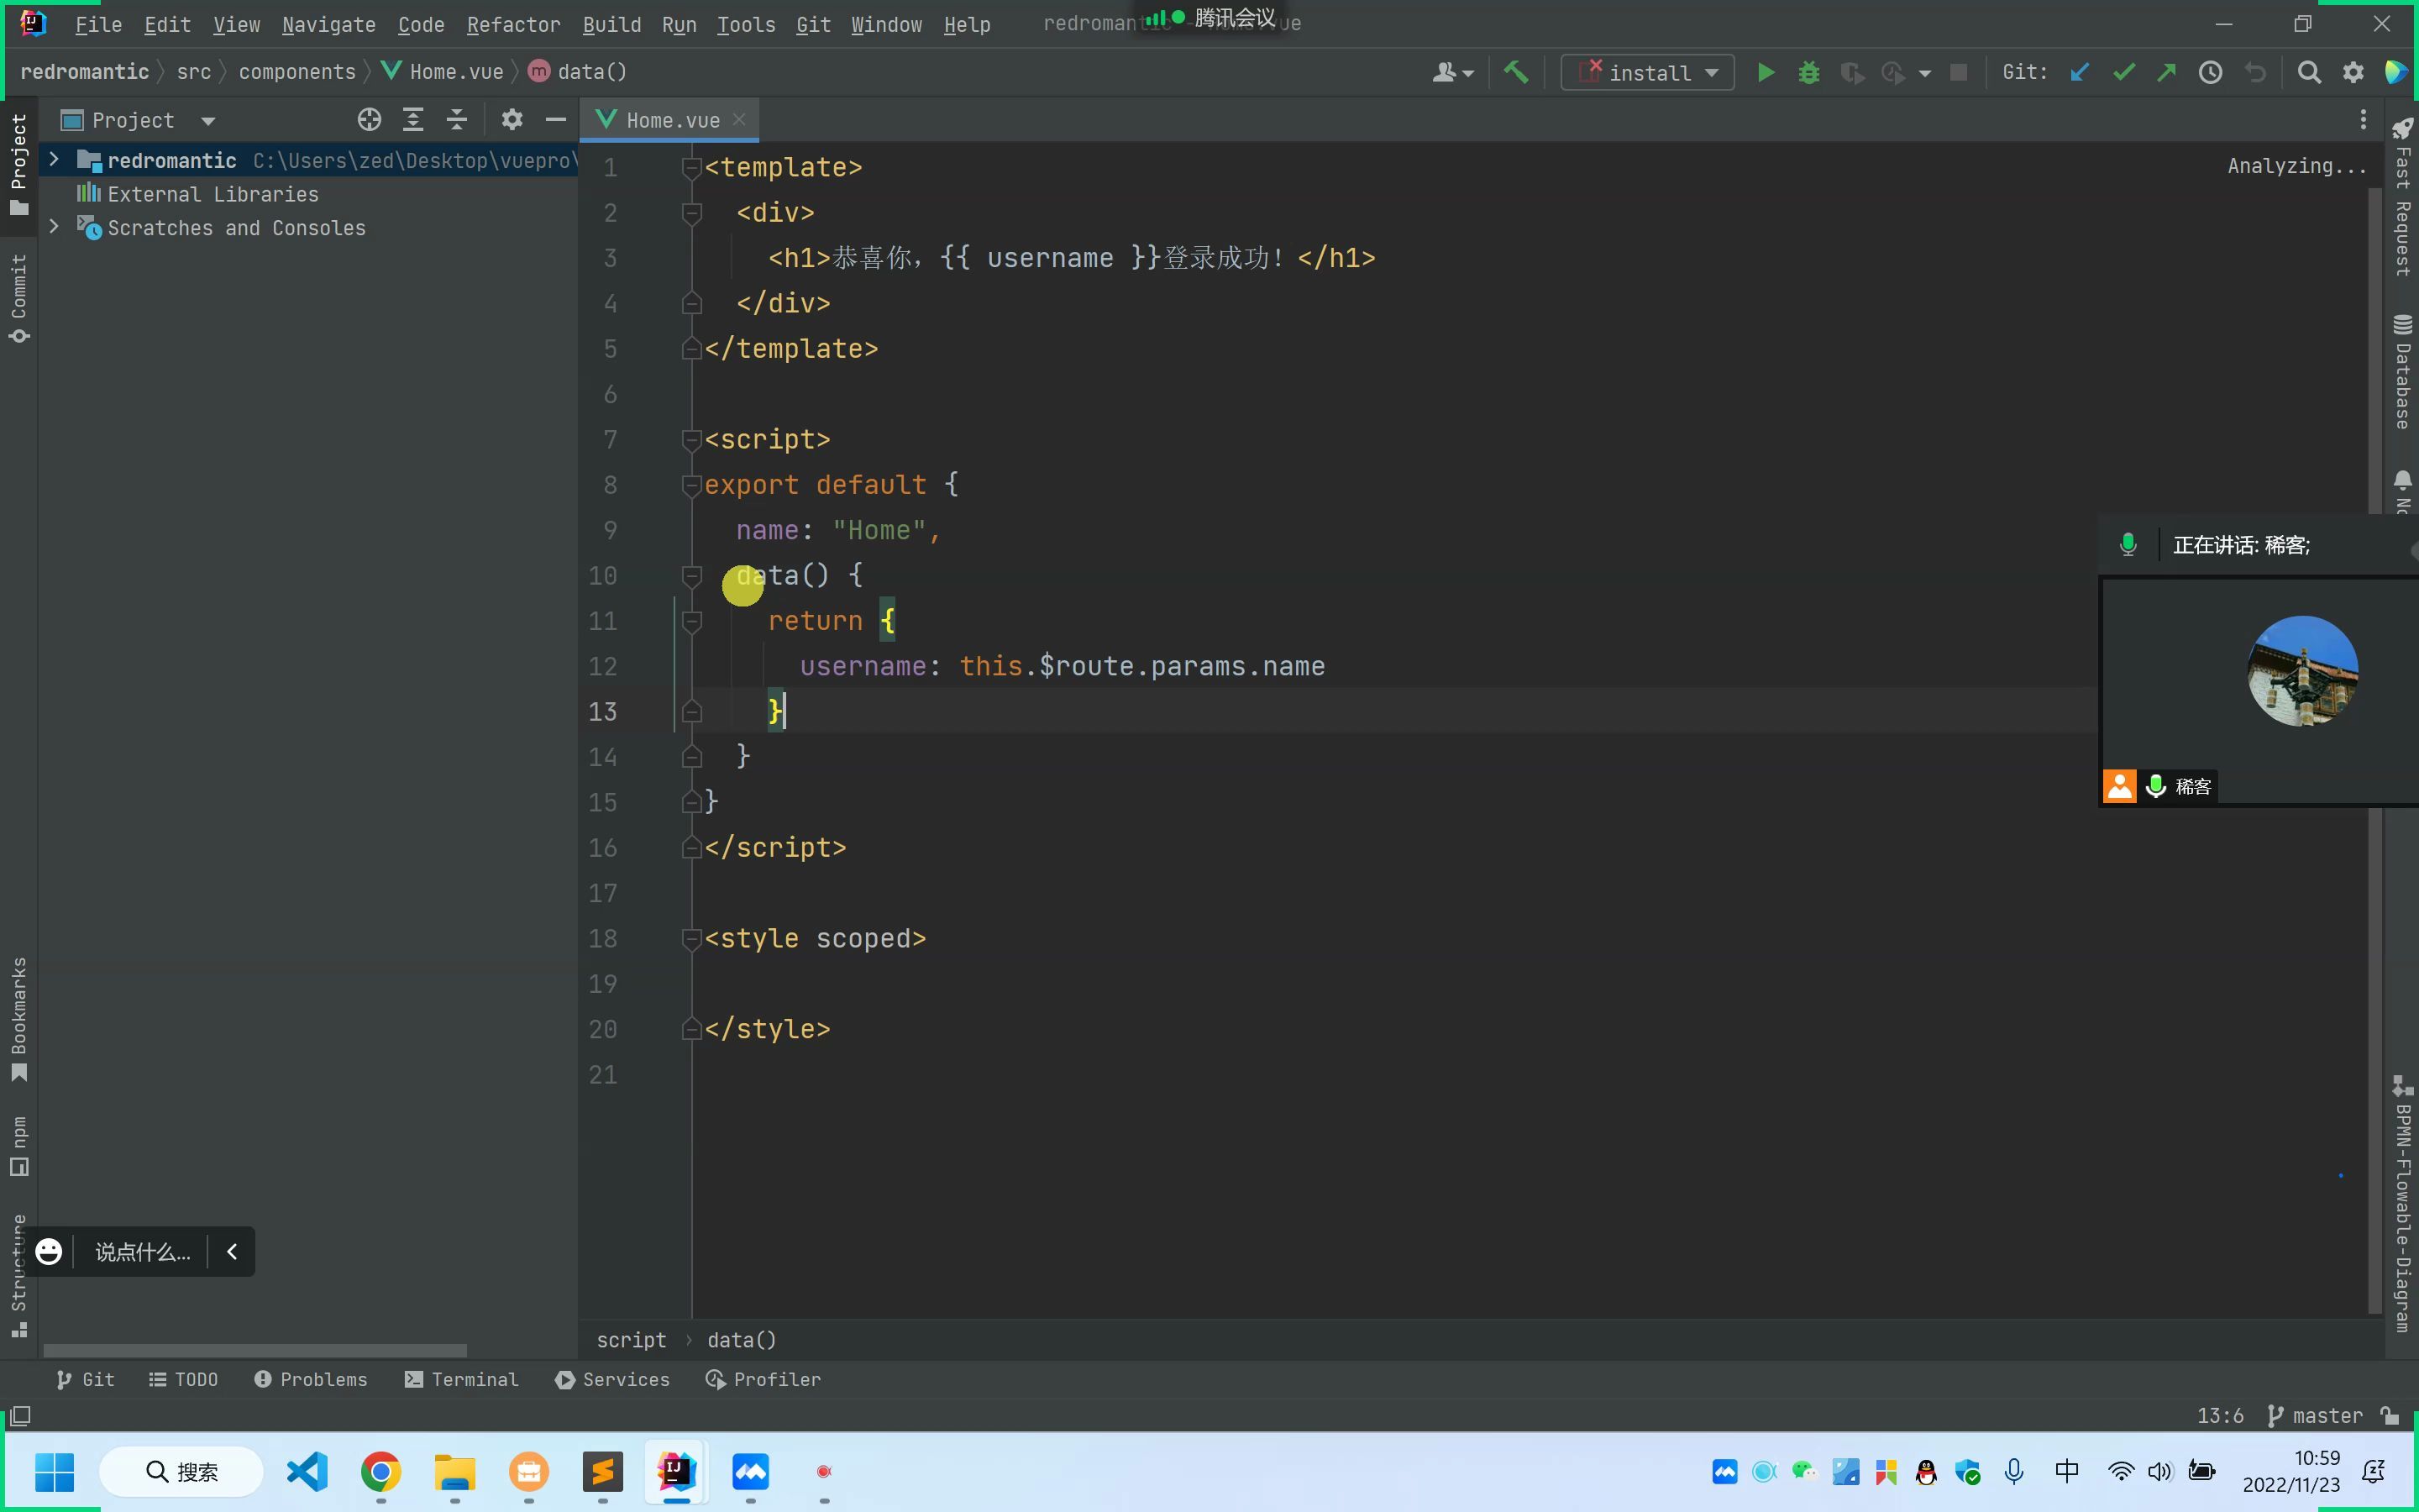Open the Services tool window
The height and width of the screenshot is (1512, 2419).
613,1379
